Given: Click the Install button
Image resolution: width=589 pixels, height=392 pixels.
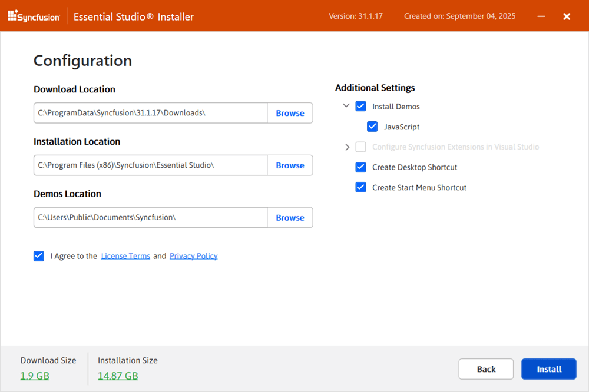Looking at the screenshot, I should pyautogui.click(x=548, y=369).
